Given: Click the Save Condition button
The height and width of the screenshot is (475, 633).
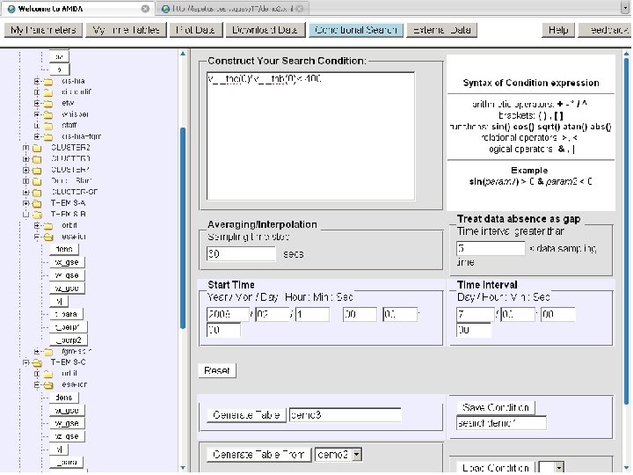Looking at the screenshot, I should 496,407.
